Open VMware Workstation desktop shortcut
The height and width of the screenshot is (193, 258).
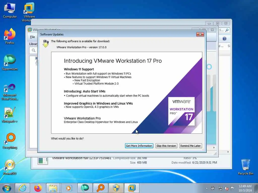click(29, 12)
